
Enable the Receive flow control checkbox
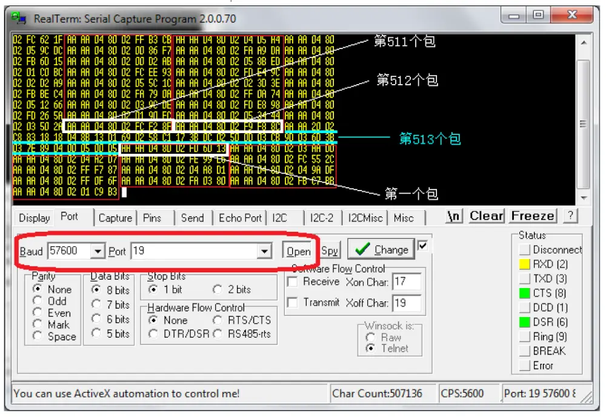tap(293, 282)
